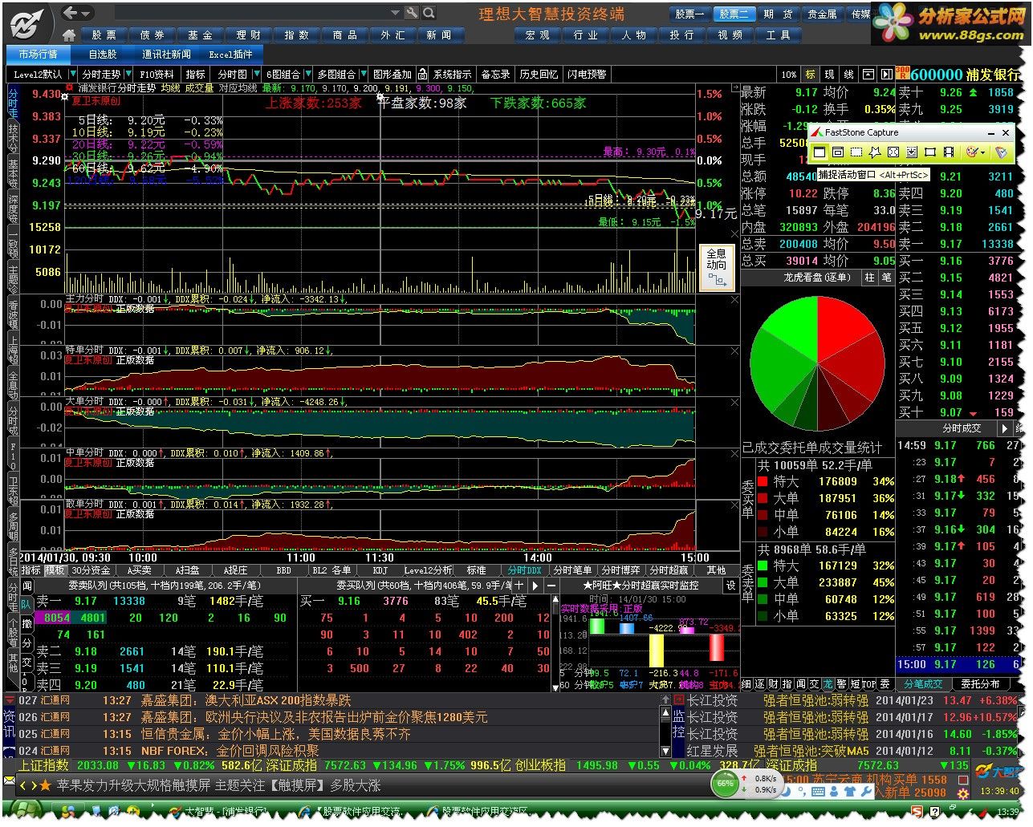Viewport: 1033px width, 827px height.
Task: Click the home icon beside 股票 menu
Action: [68, 35]
